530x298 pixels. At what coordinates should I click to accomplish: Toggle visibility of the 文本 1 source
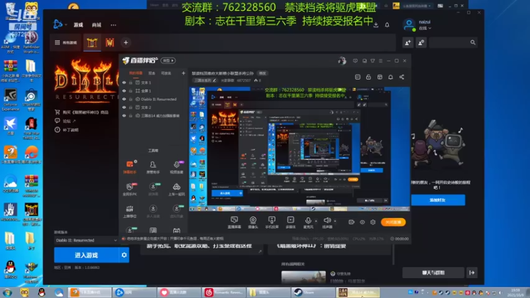(124, 82)
